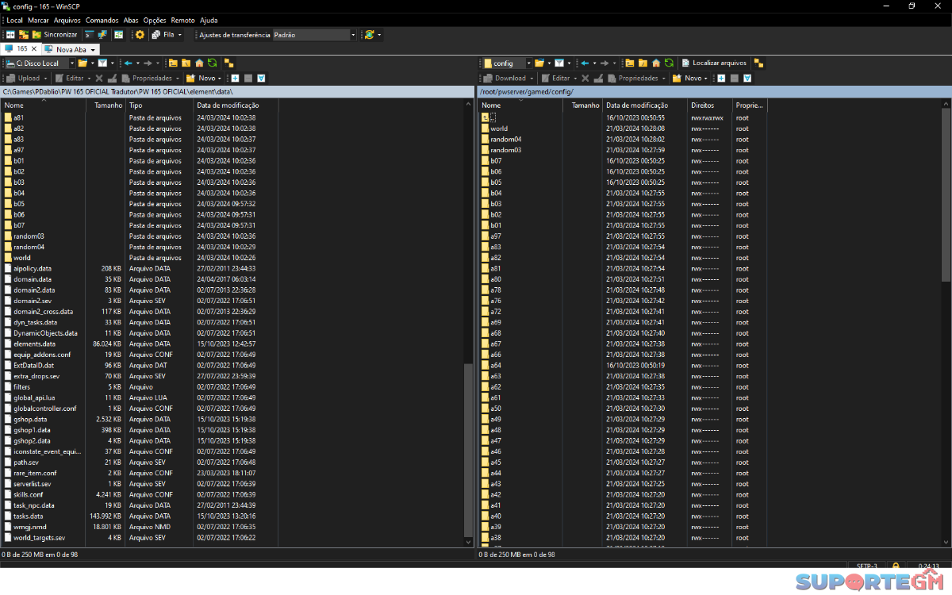This screenshot has height=595, width=952.
Task: Click the globe refresh session icon
Action: coord(369,35)
